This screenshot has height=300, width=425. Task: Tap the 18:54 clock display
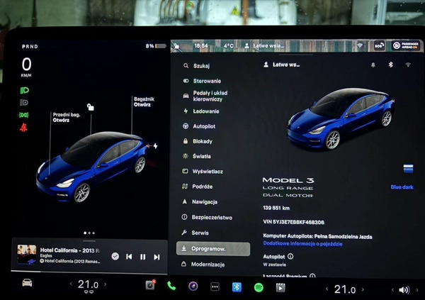pyautogui.click(x=201, y=46)
